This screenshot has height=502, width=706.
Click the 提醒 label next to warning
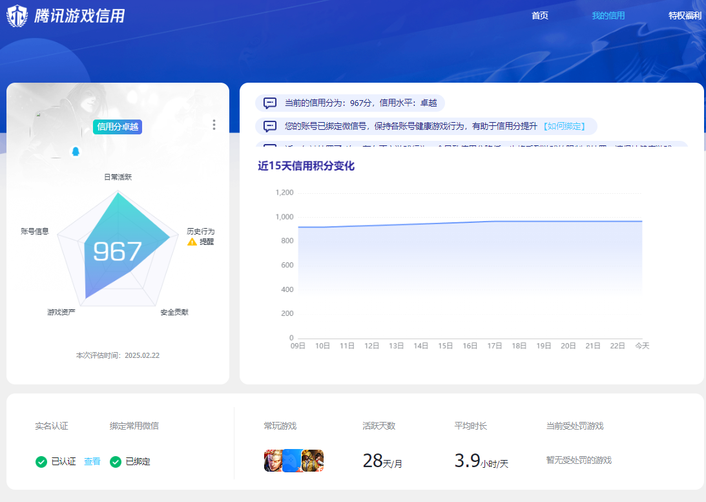tap(207, 242)
